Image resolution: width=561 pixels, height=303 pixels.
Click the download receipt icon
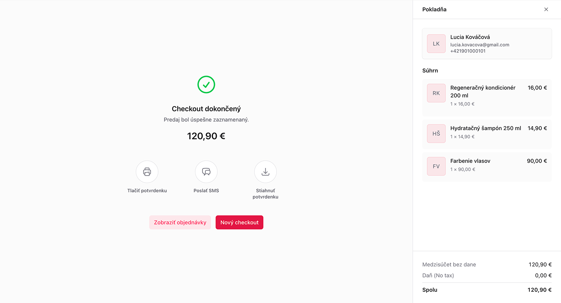[x=265, y=172]
